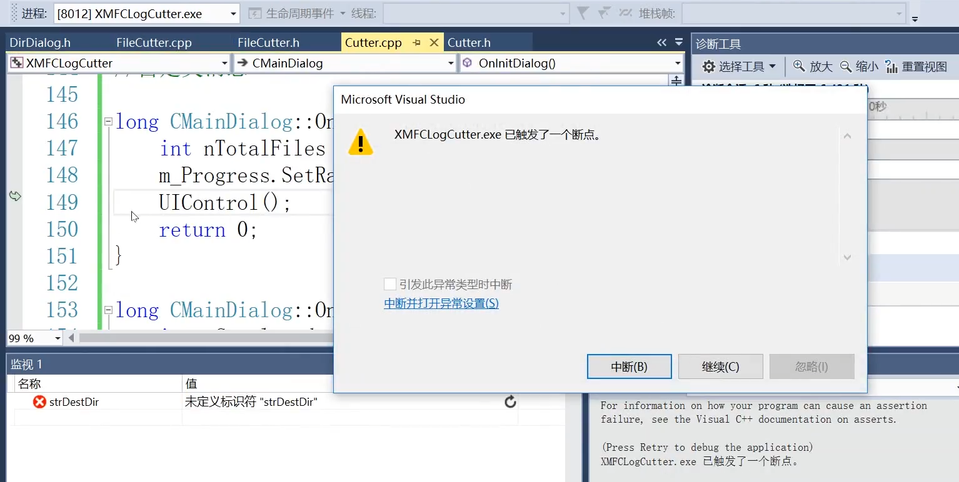The width and height of the screenshot is (959, 482).
Task: Open the lifecycle events (生命周期事件) menu
Action: (297, 14)
